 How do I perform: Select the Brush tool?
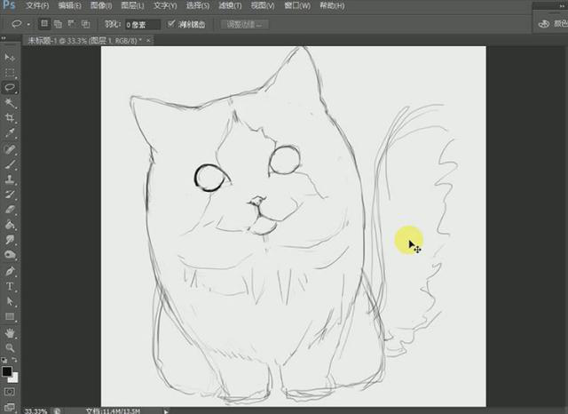tap(11, 164)
